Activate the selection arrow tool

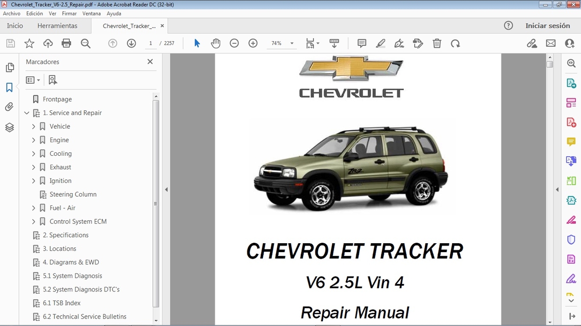point(197,43)
